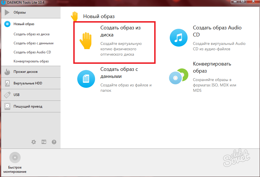Screen dimensions: 260x177
Task: Click the flame icon for Прожиг дисков
Action: [7, 72]
